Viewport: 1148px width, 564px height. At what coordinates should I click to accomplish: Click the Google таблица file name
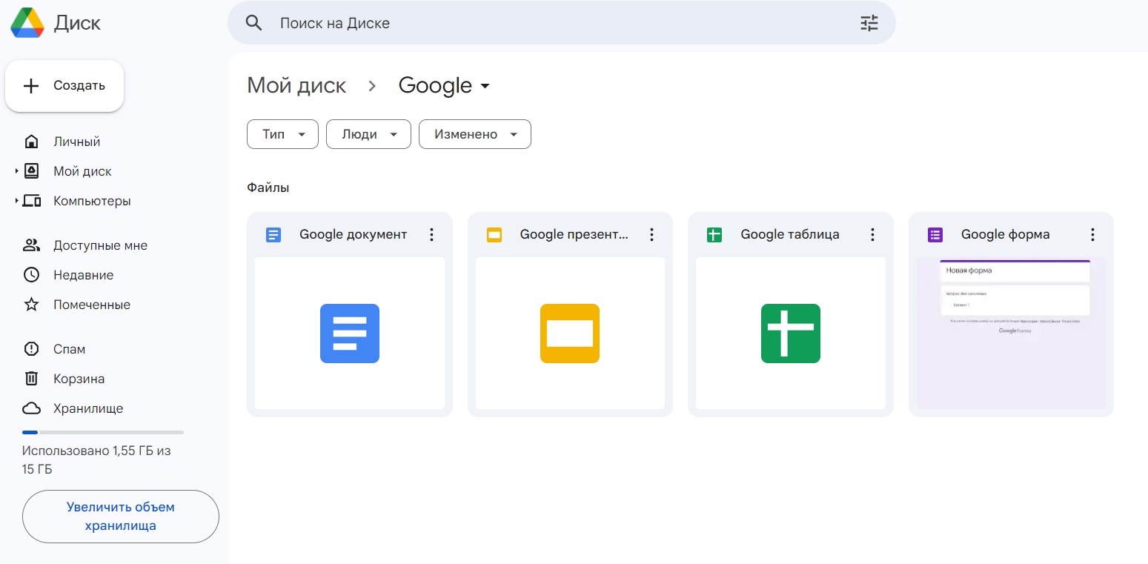click(x=790, y=235)
